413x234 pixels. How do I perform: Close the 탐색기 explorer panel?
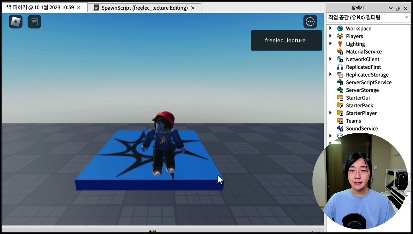[x=405, y=8]
